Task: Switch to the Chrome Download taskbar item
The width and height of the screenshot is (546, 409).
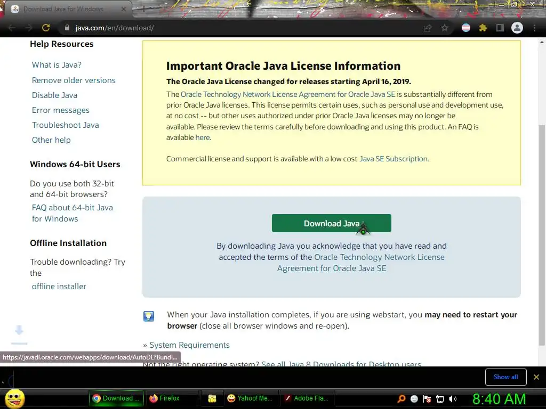Action: 116,398
